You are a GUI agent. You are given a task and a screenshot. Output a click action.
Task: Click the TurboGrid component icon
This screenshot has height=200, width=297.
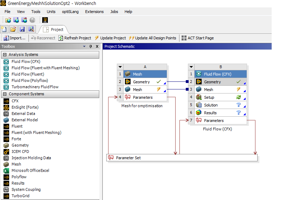[x=6, y=196]
